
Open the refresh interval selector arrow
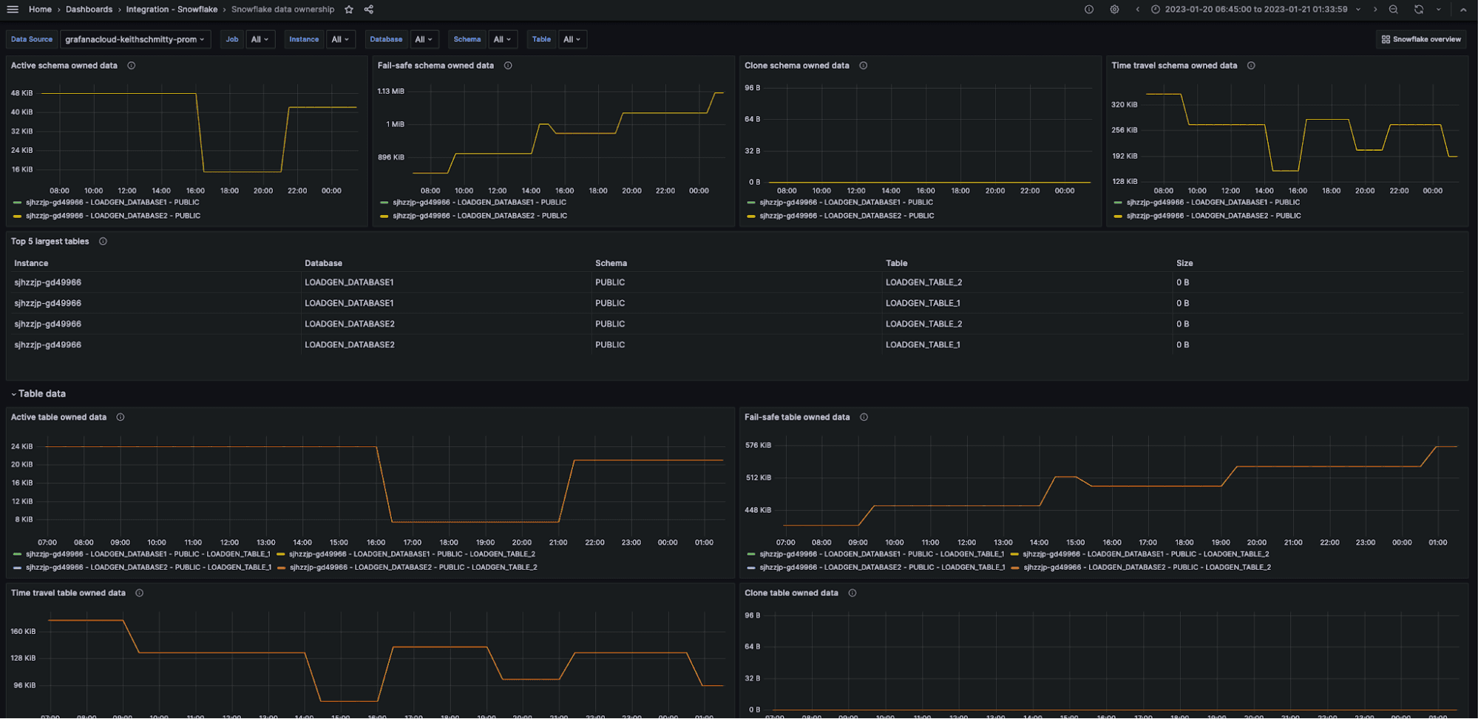tap(1439, 10)
